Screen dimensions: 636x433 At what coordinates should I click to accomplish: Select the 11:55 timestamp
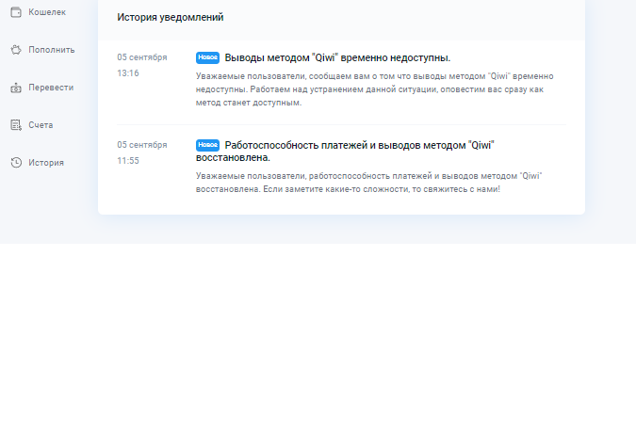pos(128,161)
